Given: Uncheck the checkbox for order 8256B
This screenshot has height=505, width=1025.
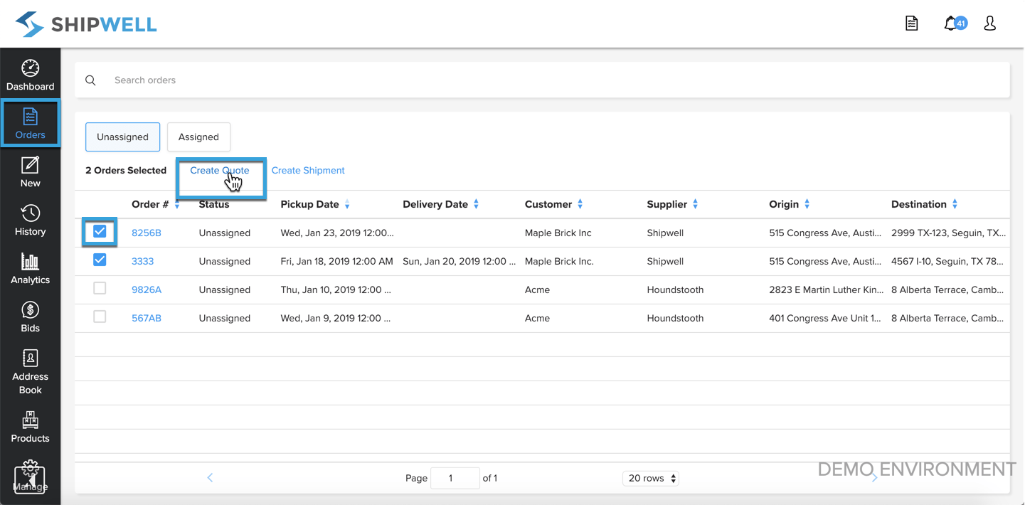Looking at the screenshot, I should click(x=100, y=231).
